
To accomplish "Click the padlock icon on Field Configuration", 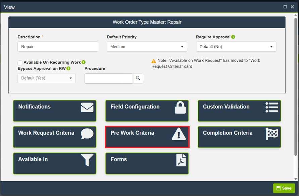I will coord(180,108).
